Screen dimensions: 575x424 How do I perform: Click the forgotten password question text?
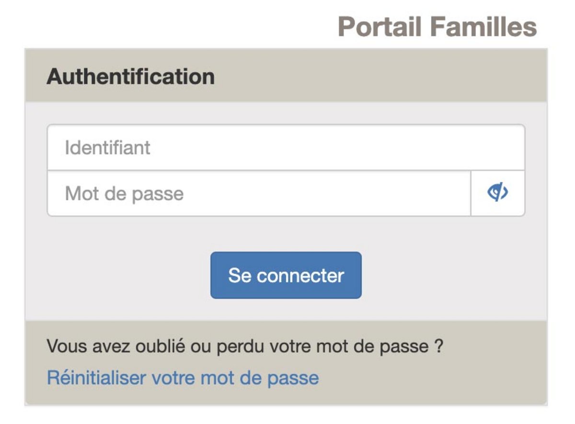pyautogui.click(x=244, y=346)
